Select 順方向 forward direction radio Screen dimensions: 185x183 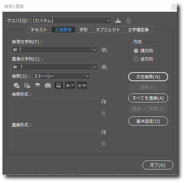click(x=136, y=51)
